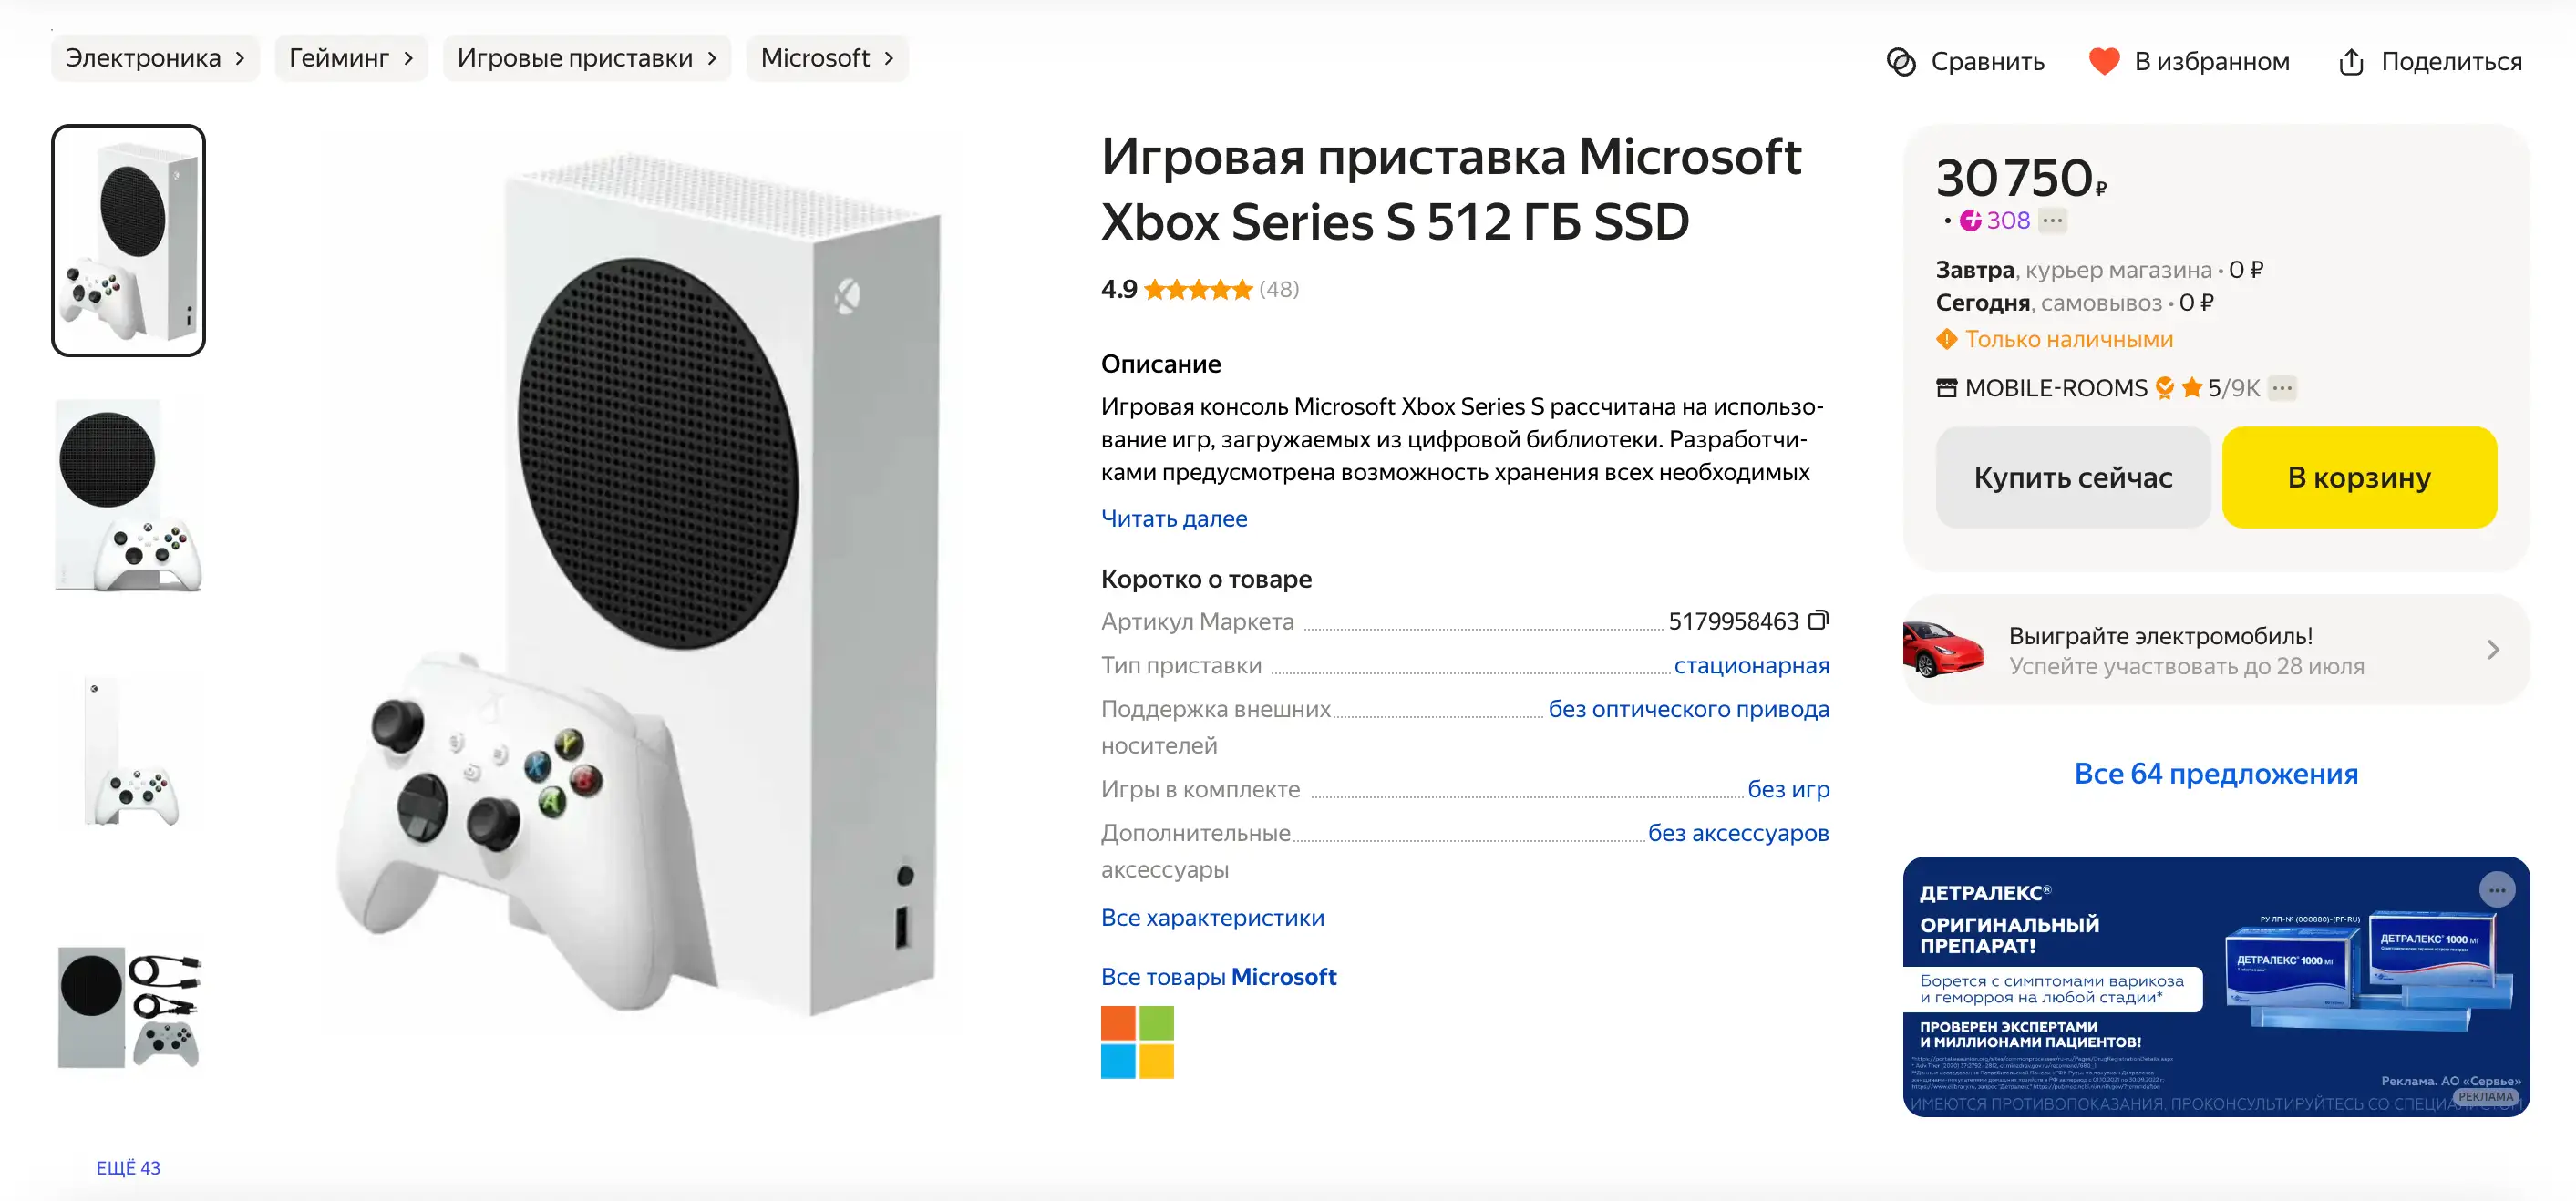Expand description with Читать далее

click(x=1174, y=519)
